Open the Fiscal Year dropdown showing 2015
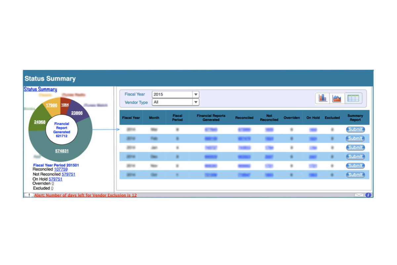This screenshot has width=397, height=265. coord(175,94)
